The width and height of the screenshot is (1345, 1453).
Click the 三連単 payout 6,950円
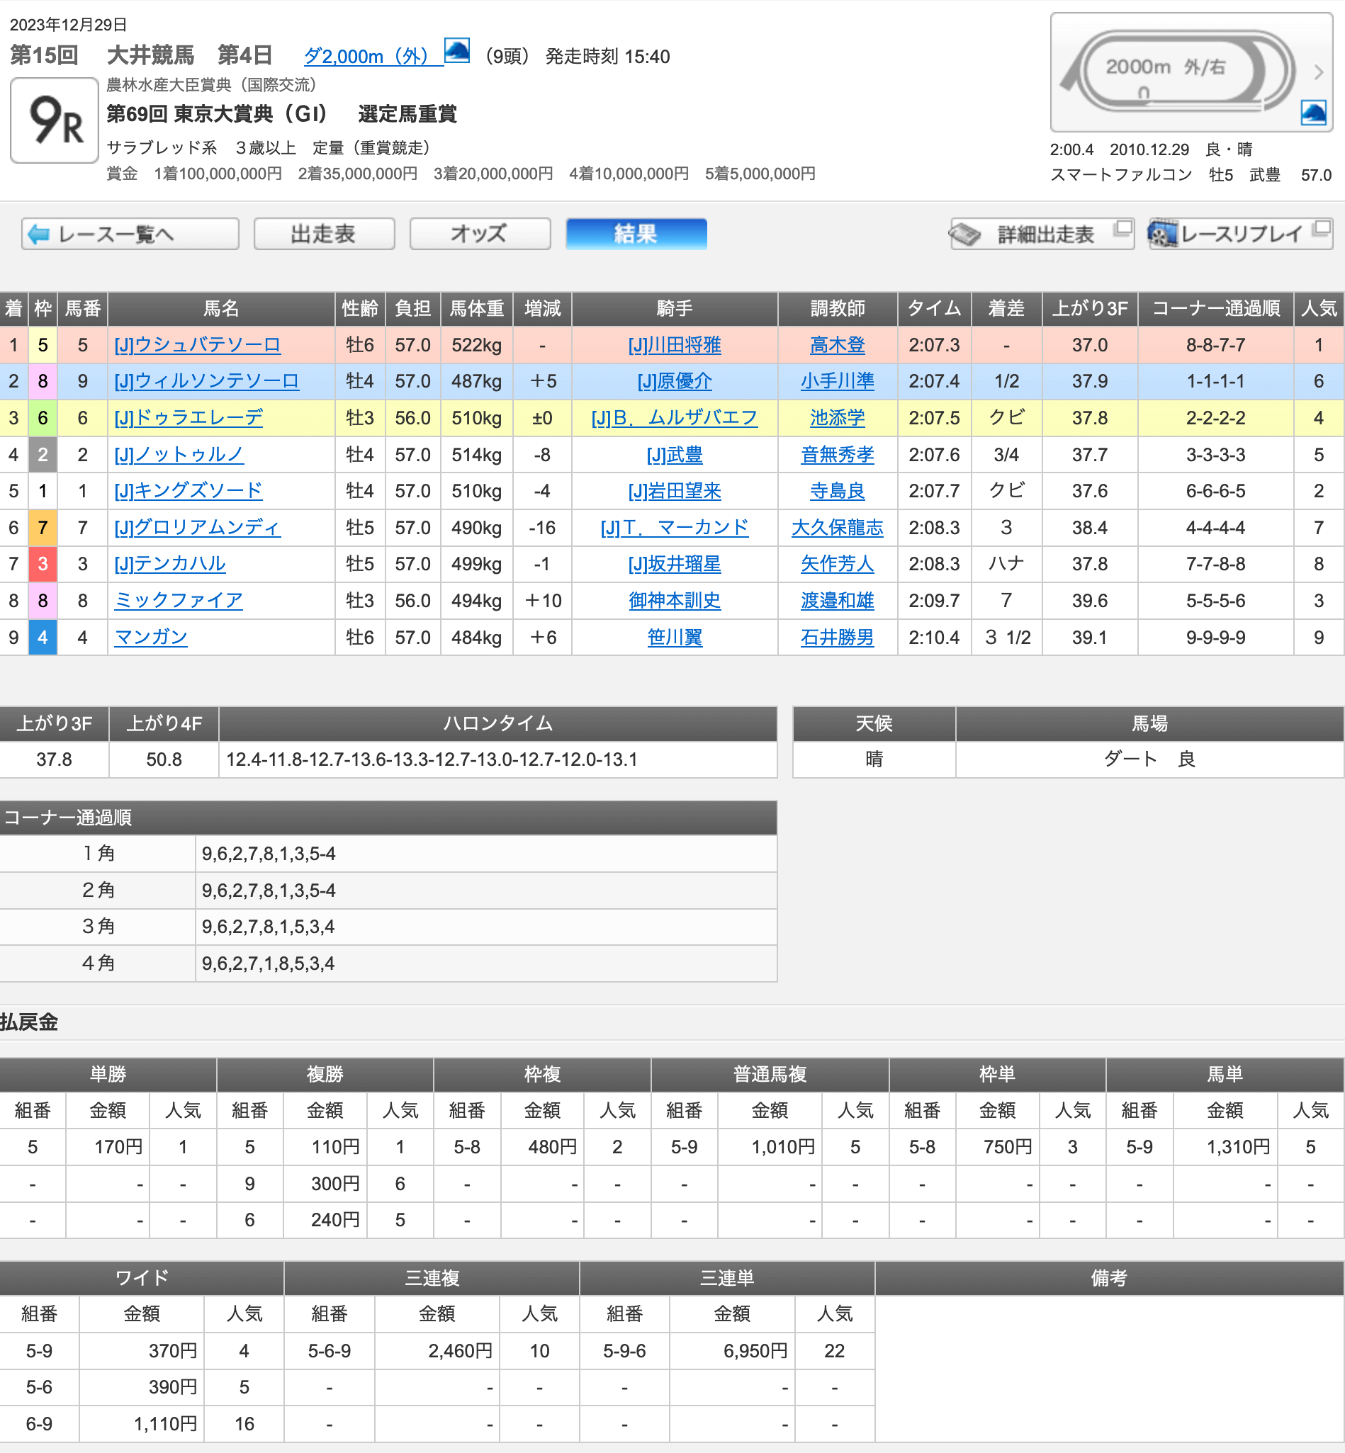(755, 1351)
